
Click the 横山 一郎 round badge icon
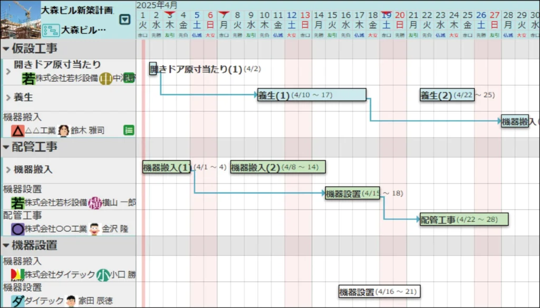click(x=95, y=203)
